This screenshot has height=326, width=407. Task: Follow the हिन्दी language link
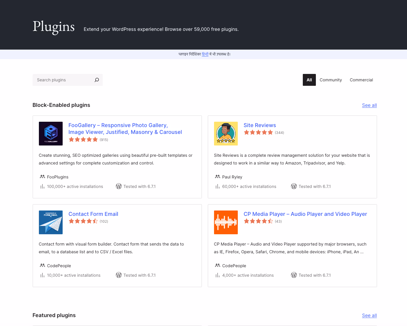tap(205, 54)
